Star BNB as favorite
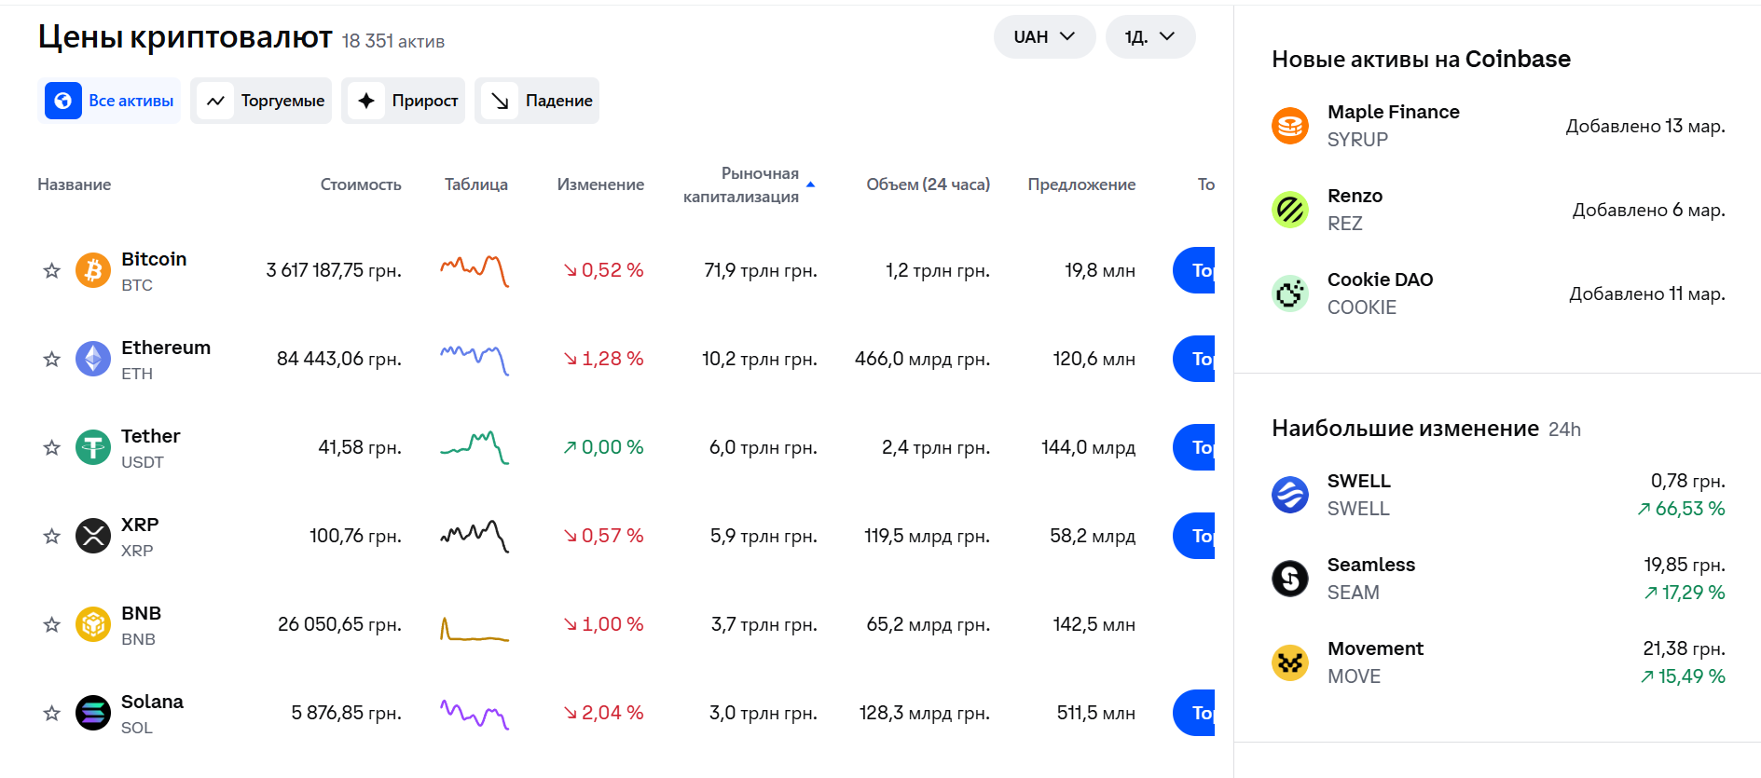The height and width of the screenshot is (778, 1761). pyautogui.click(x=52, y=624)
